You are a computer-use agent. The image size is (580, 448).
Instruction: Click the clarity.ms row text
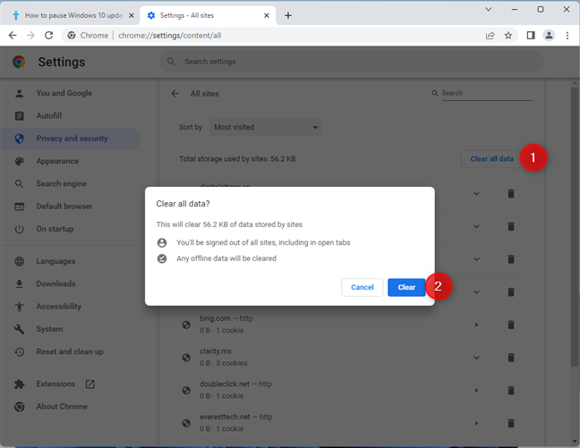click(x=216, y=351)
